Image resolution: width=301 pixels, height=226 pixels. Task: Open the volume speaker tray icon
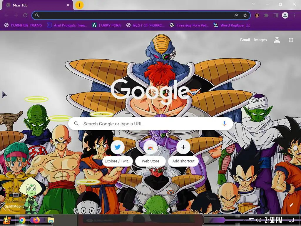(x=259, y=220)
